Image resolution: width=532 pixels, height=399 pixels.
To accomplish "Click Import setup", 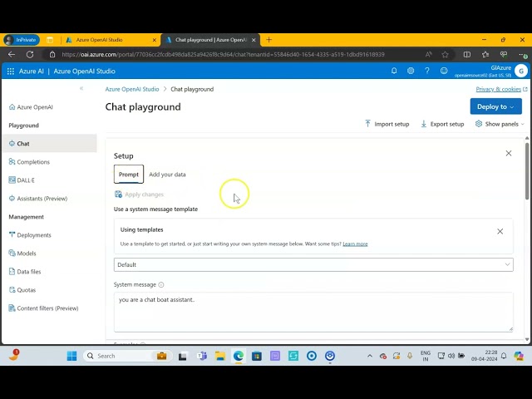I will pos(387,124).
